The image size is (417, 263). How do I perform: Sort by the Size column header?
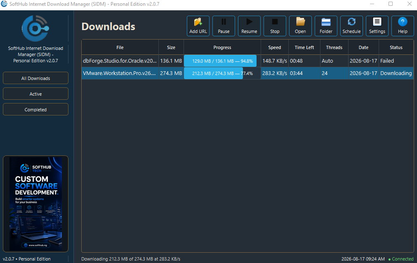point(171,47)
